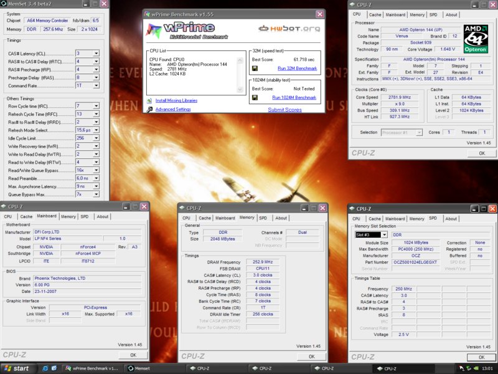This screenshot has width=498, height=374.
Task: Open the Command Rate dropdown in MemSet
Action: pyautogui.click(x=96, y=85)
